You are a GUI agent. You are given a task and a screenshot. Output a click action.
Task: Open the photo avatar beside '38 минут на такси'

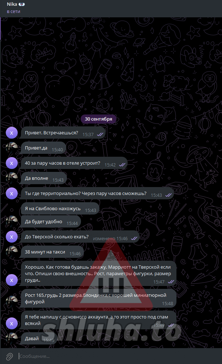point(12,252)
